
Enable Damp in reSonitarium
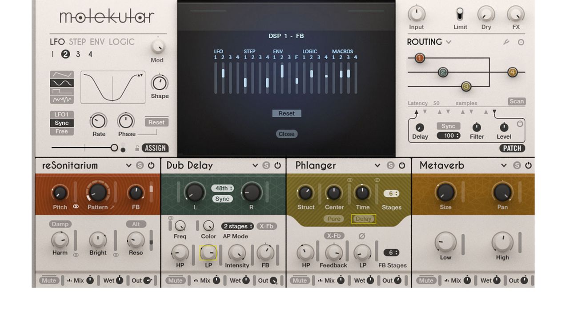pyautogui.click(x=60, y=224)
